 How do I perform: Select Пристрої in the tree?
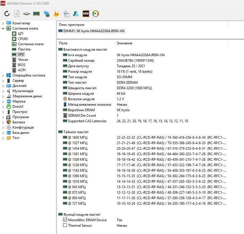click(x=20, y=112)
